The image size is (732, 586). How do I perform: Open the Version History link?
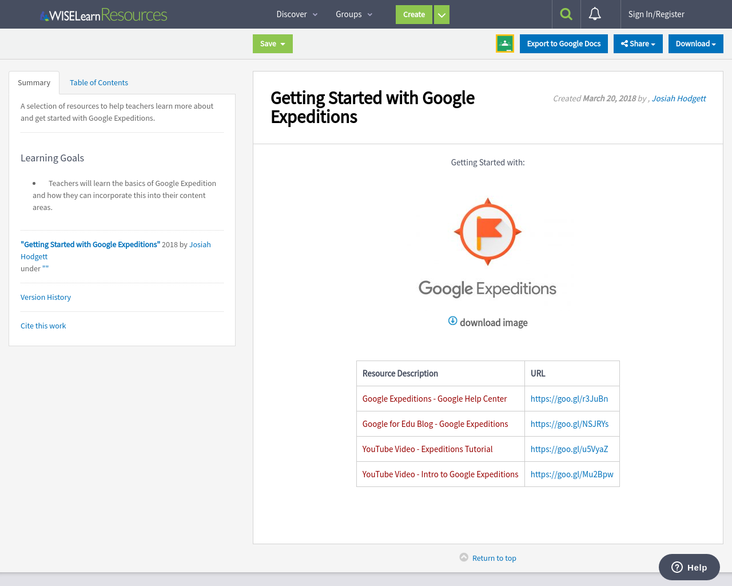coord(46,297)
